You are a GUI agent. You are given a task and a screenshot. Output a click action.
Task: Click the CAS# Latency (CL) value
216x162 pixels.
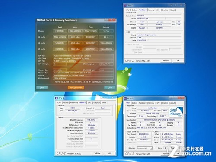click(x=91, y=125)
